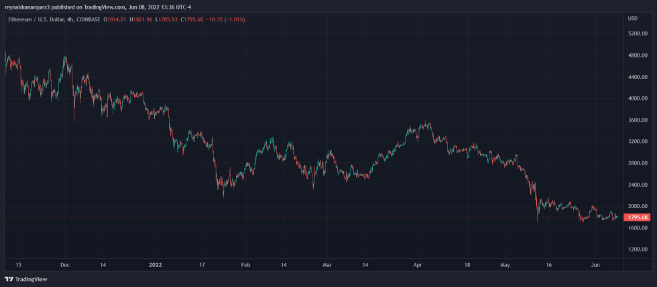Click the Feb date axis label
657x287 pixels.
point(246,265)
